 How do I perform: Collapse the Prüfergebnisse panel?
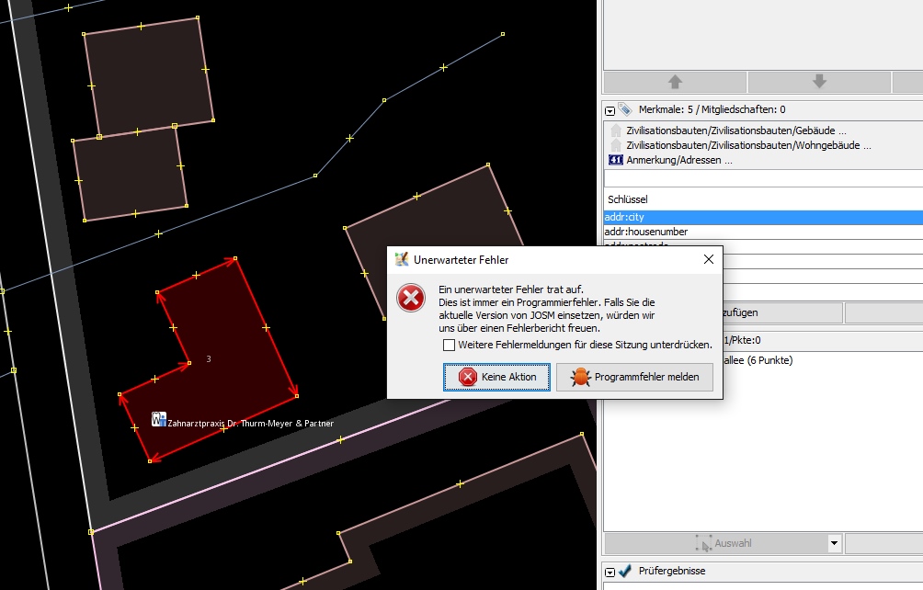click(610, 571)
